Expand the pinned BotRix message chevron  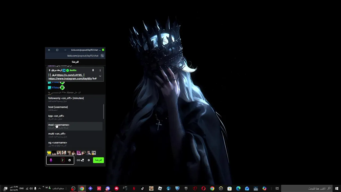100,76
